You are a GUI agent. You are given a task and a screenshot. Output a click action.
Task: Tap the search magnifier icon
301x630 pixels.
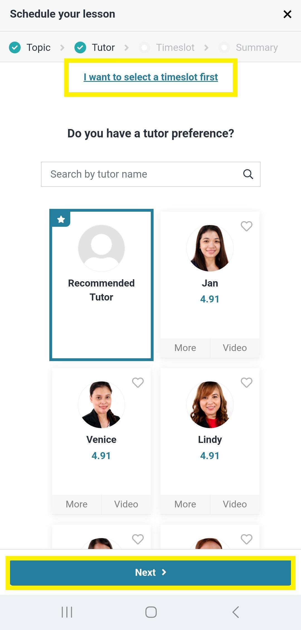pyautogui.click(x=248, y=174)
